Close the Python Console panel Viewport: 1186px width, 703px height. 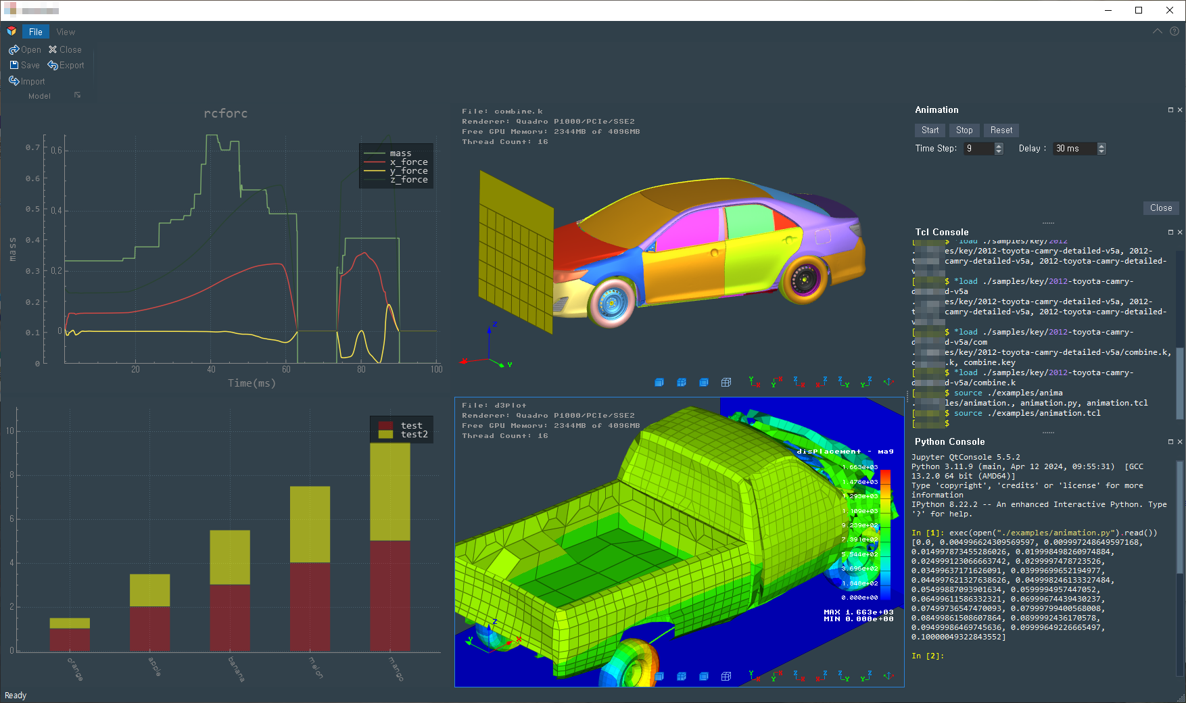click(x=1180, y=442)
